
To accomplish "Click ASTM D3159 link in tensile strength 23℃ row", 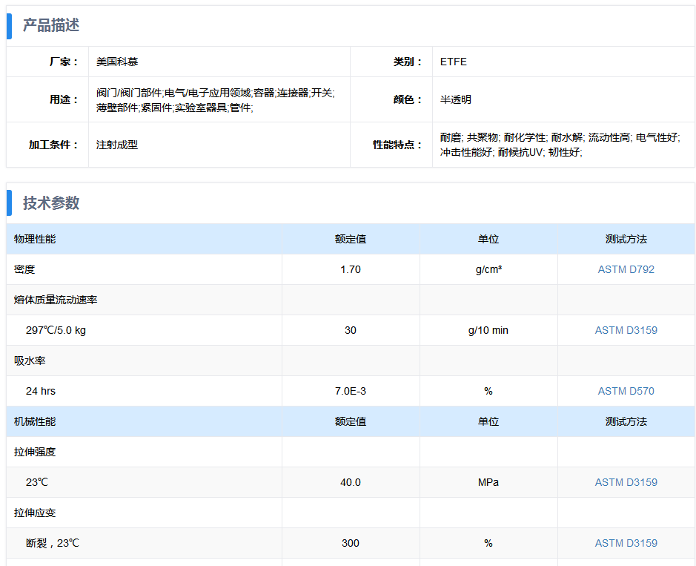I will pos(626,482).
